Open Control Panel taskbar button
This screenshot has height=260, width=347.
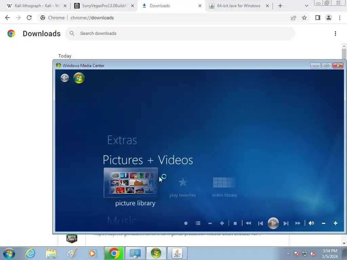pos(135,253)
